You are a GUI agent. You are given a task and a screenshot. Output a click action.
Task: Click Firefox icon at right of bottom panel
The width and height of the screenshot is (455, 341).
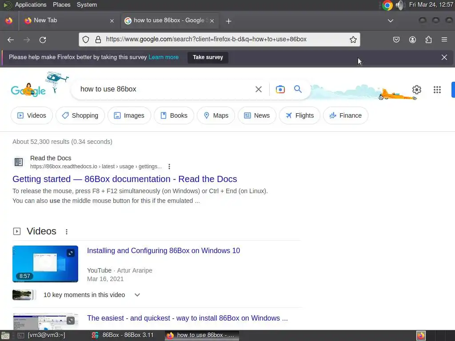point(421,336)
